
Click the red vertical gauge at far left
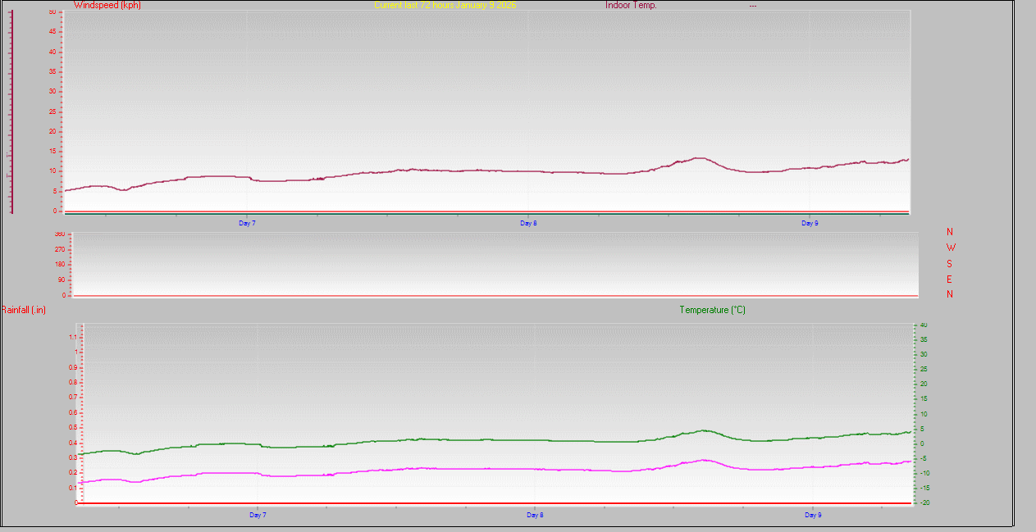click(x=11, y=111)
